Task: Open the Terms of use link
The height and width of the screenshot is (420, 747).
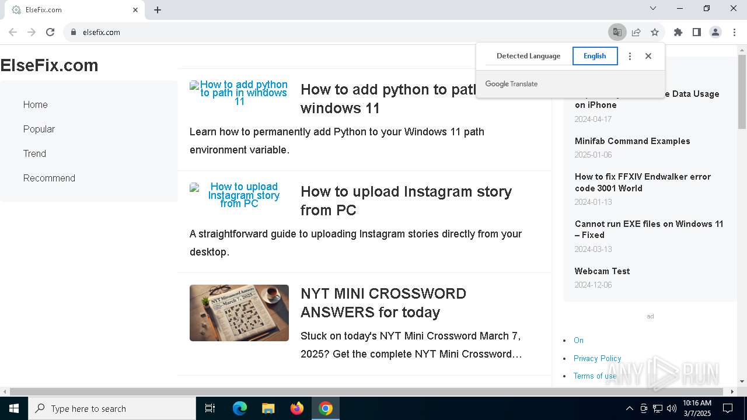Action: [595, 376]
